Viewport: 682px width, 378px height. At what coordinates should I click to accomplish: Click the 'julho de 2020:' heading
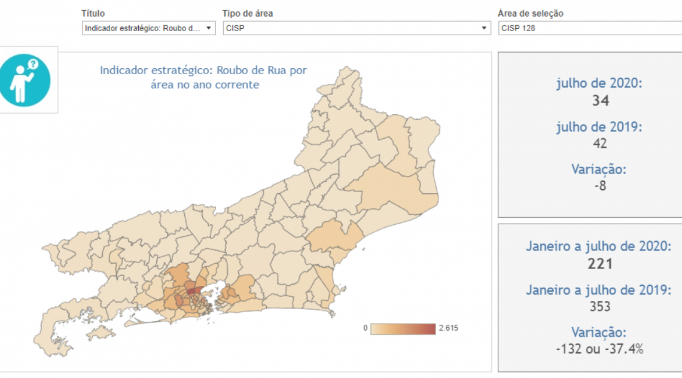click(599, 83)
